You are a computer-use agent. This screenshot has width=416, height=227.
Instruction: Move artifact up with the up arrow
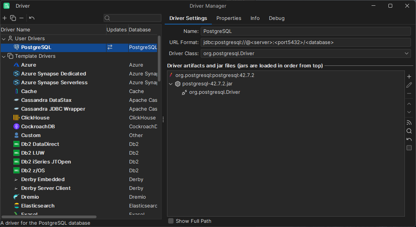tap(409, 103)
